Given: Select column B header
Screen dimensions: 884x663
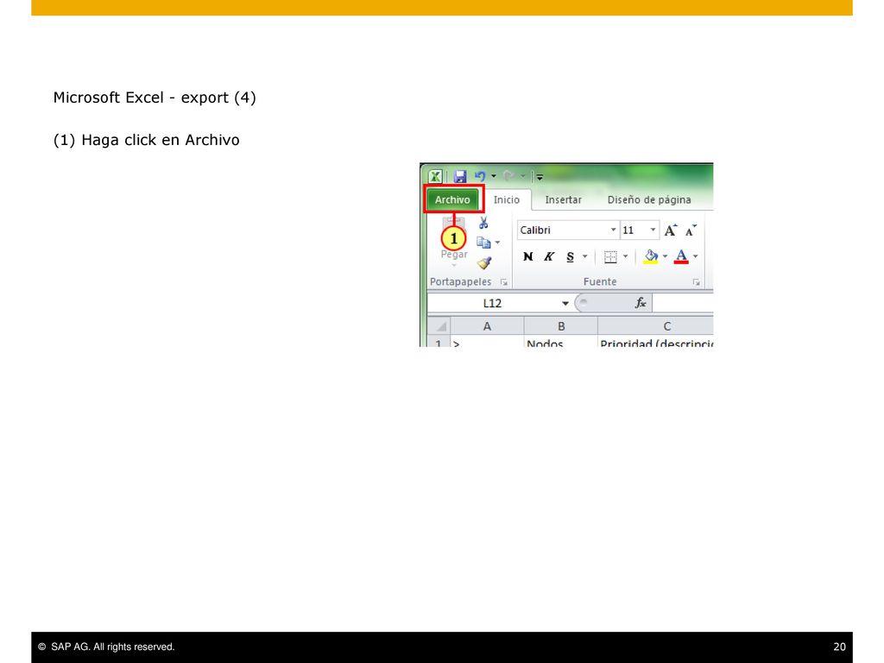Looking at the screenshot, I should coord(561,326).
